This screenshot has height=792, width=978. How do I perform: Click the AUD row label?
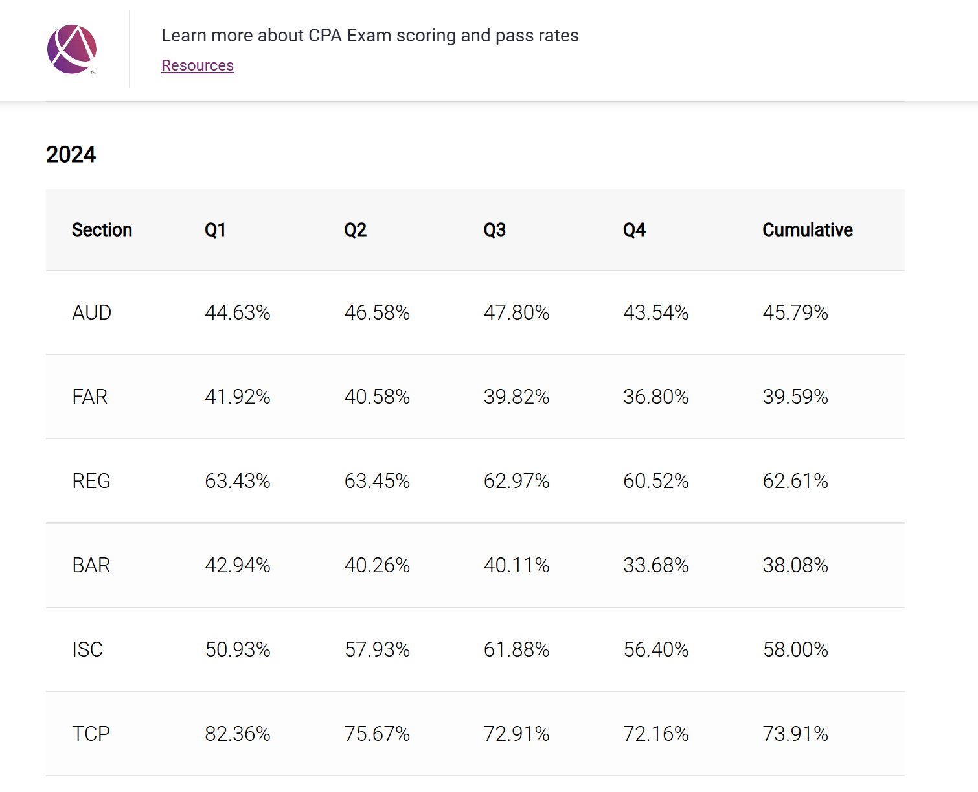91,312
